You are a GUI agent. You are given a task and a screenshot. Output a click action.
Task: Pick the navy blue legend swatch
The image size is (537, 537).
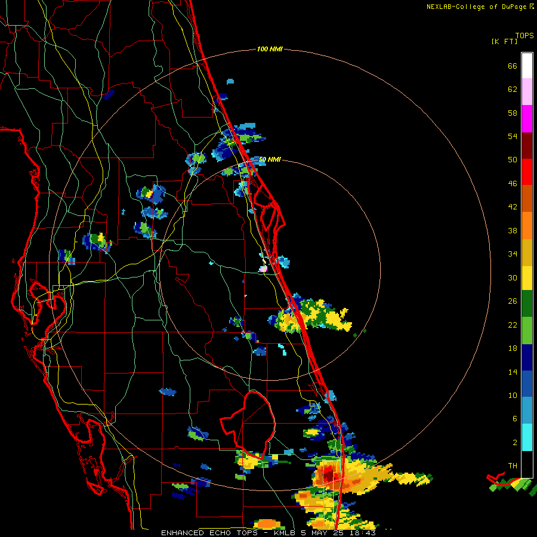527,357
